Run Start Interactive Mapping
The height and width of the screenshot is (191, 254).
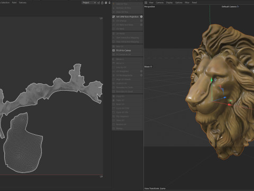[128, 38]
